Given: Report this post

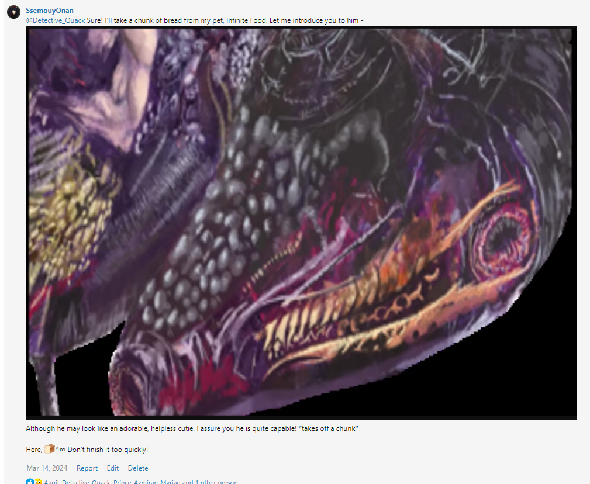Looking at the screenshot, I should pos(87,468).
